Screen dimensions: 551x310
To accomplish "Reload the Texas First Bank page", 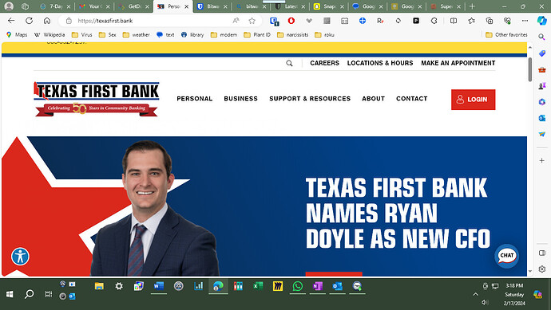I will 30,21.
